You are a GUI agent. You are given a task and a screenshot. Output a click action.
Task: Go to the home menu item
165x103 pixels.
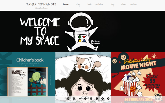(66, 4)
